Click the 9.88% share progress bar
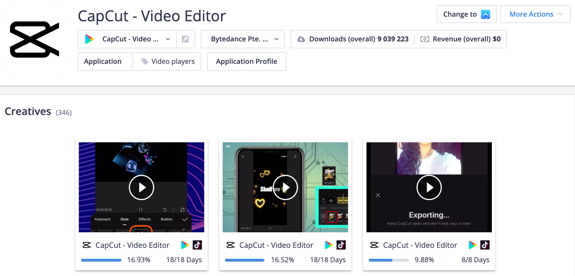The height and width of the screenshot is (276, 575). click(389, 260)
